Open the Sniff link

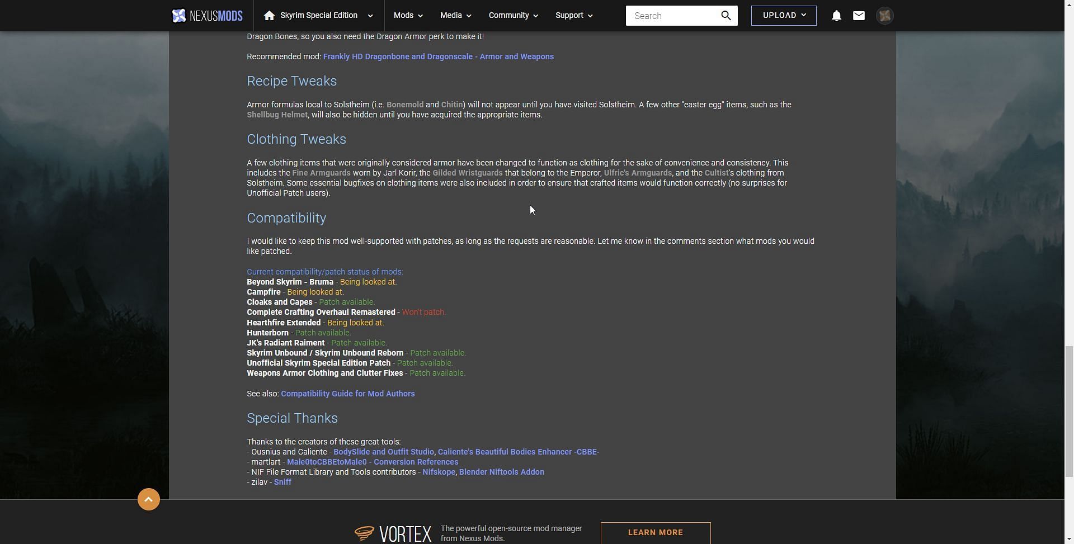pos(282,482)
